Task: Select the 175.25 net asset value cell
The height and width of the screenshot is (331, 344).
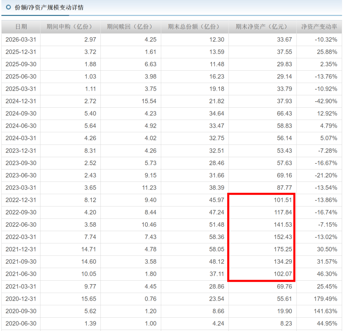Action: coord(262,249)
